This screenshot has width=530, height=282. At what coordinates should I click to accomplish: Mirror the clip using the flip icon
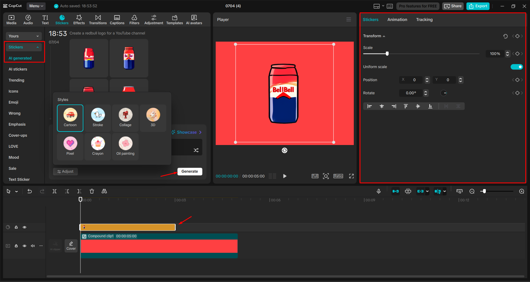pyautogui.click(x=104, y=191)
